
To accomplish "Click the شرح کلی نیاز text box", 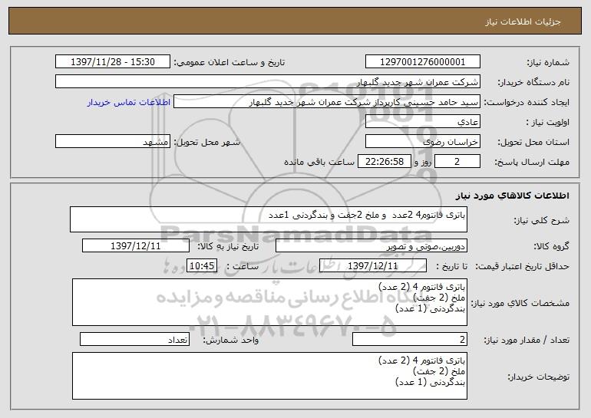I will click(x=269, y=219).
